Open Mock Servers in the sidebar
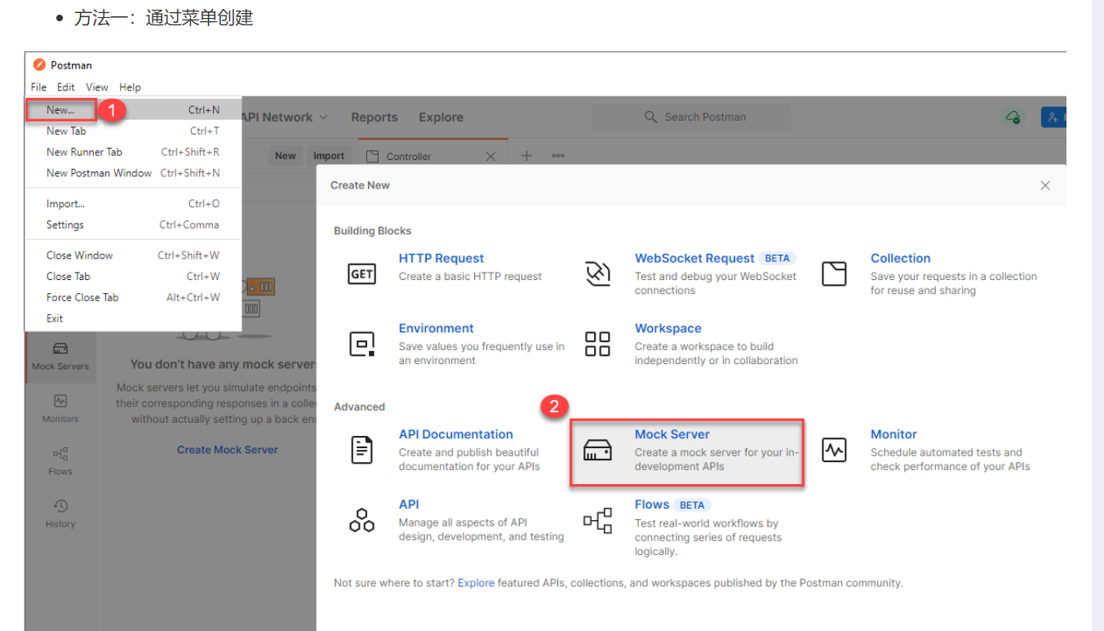 pyautogui.click(x=60, y=356)
